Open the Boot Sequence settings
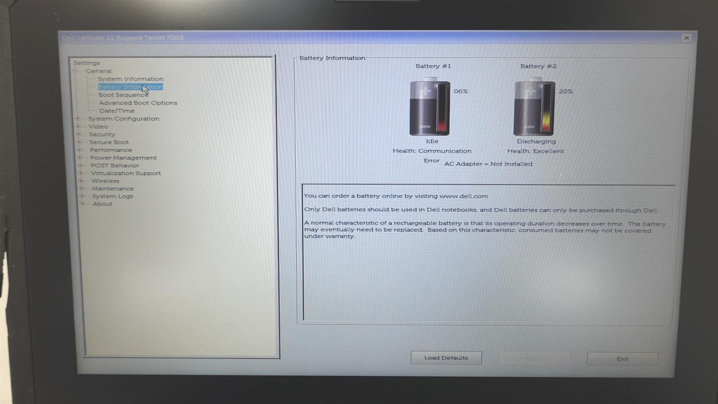718x404 pixels. (x=123, y=95)
